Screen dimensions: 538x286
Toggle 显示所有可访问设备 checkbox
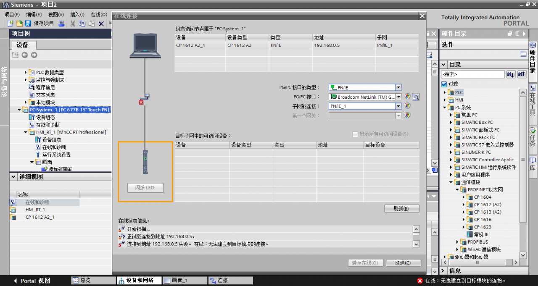[356, 134]
